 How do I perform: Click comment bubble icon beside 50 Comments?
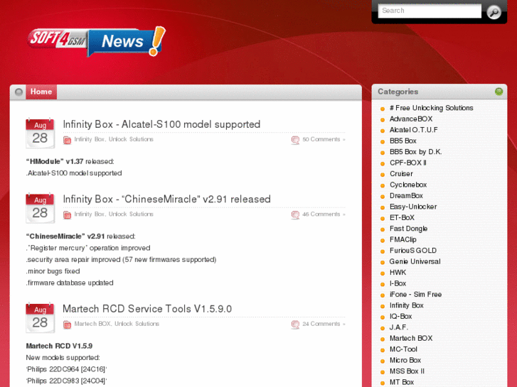point(295,140)
